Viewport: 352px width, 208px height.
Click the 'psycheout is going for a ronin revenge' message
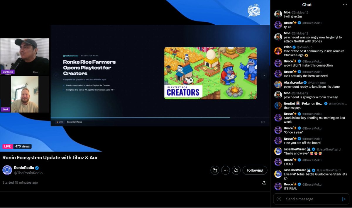click(x=311, y=97)
